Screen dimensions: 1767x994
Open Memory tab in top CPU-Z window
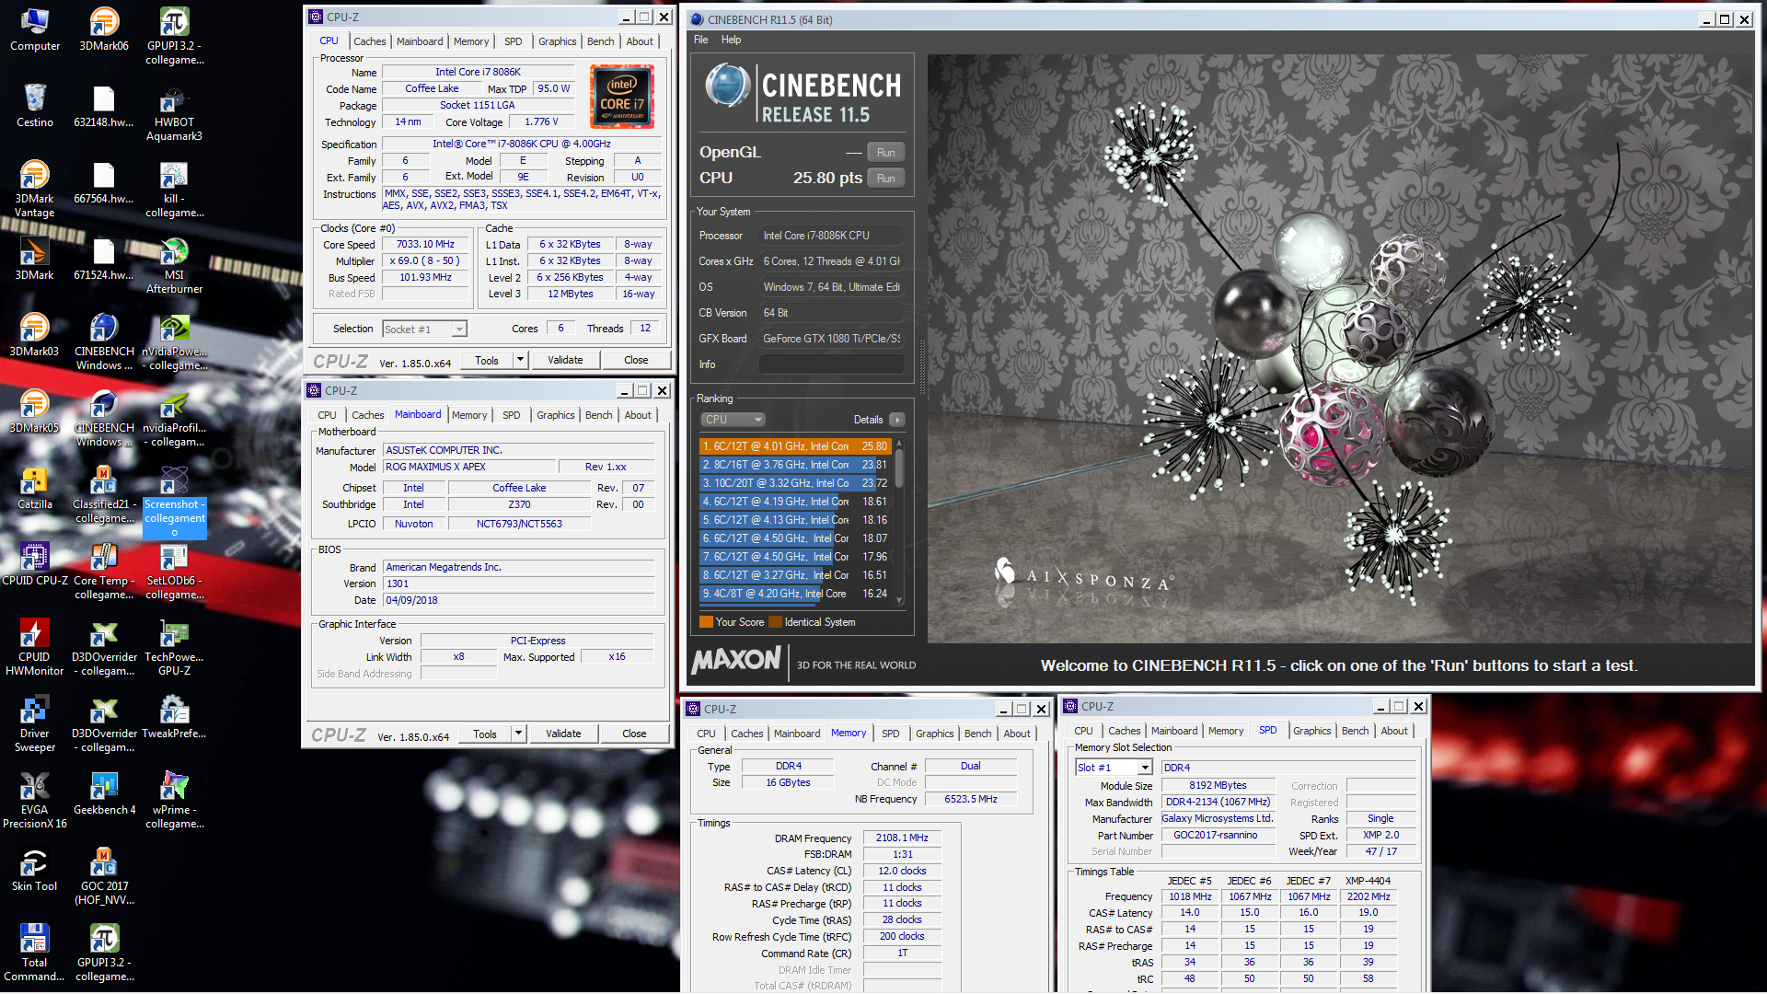click(x=471, y=41)
